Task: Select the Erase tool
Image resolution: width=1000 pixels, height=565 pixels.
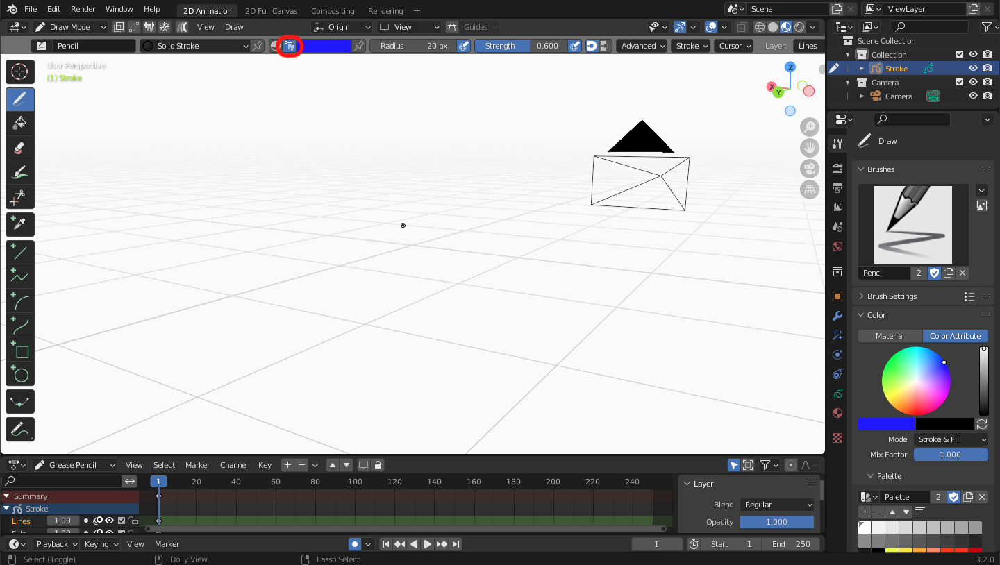Action: (20, 148)
